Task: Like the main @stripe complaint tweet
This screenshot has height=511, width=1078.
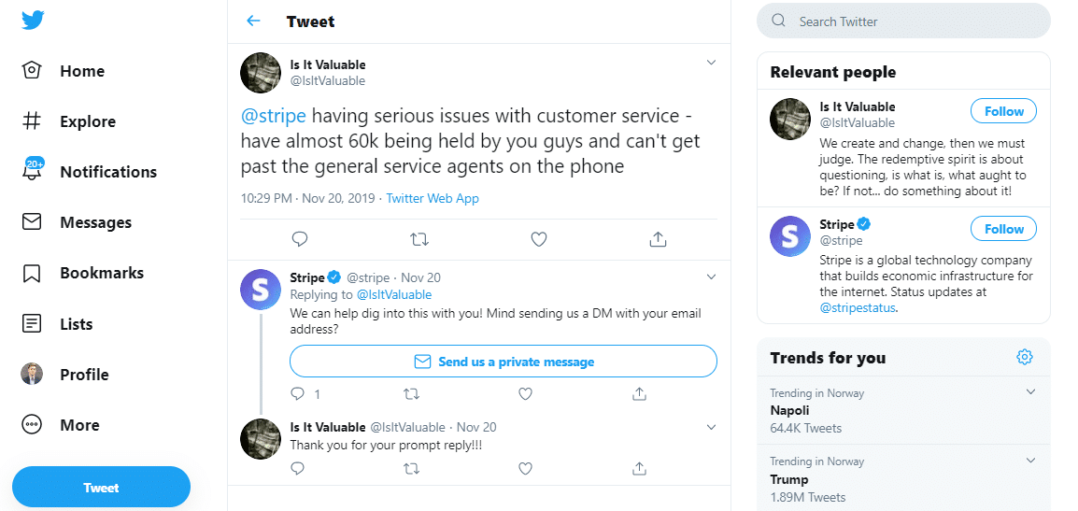Action: click(x=538, y=239)
